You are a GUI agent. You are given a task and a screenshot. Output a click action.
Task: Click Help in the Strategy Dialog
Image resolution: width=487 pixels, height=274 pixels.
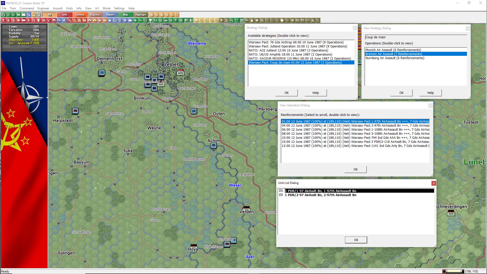click(x=316, y=93)
